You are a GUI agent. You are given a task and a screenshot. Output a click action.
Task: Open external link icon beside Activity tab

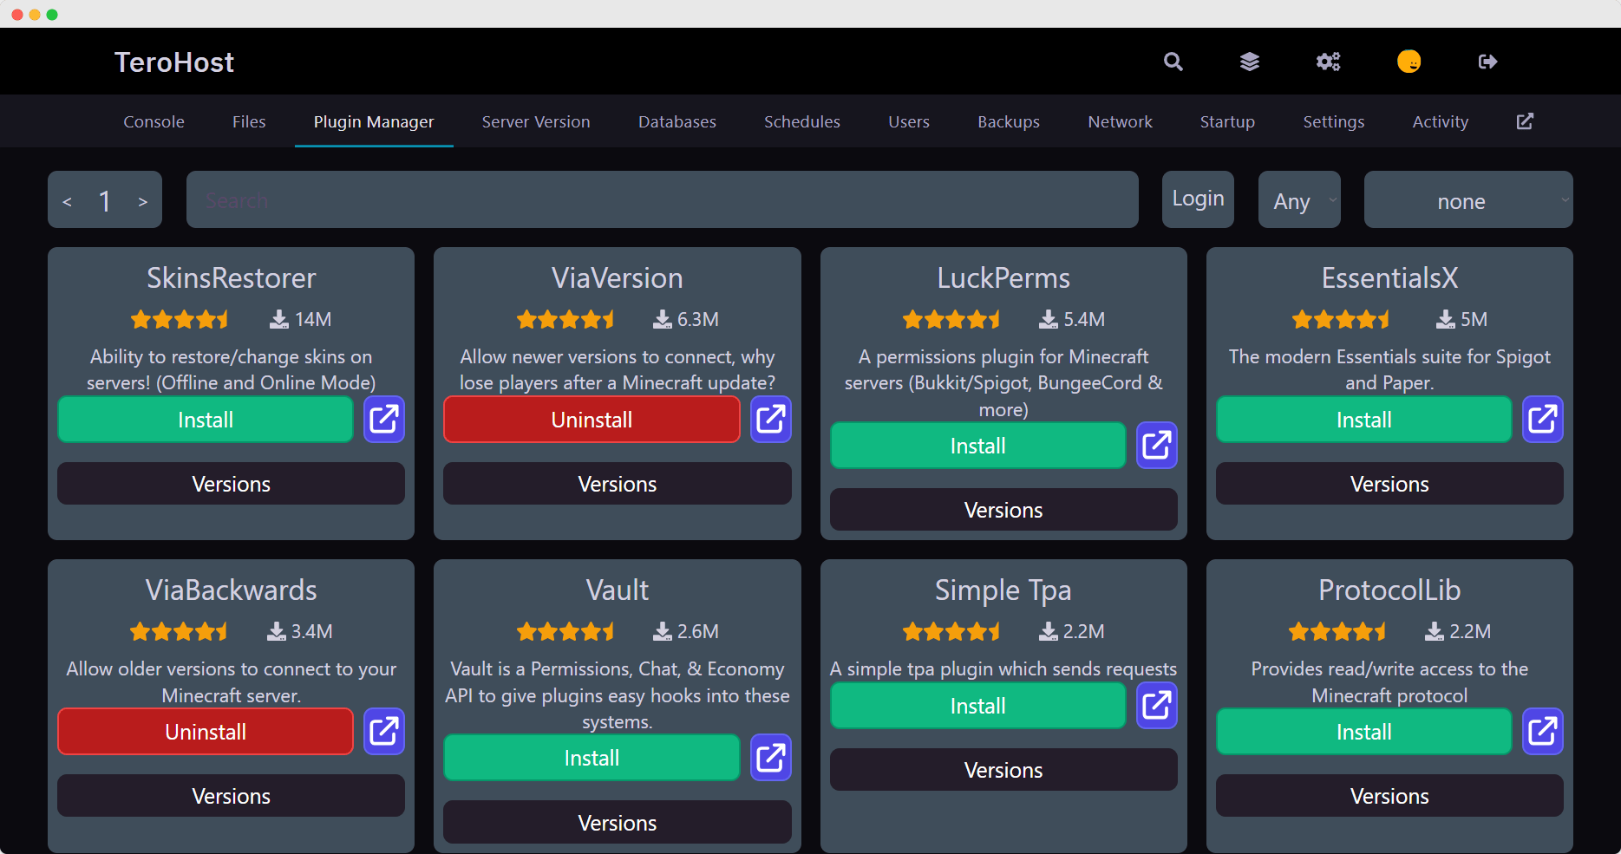(1525, 121)
